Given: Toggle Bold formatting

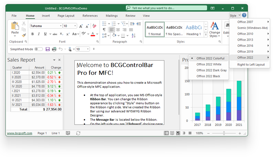Looking at the screenshot, I should 32,34.
